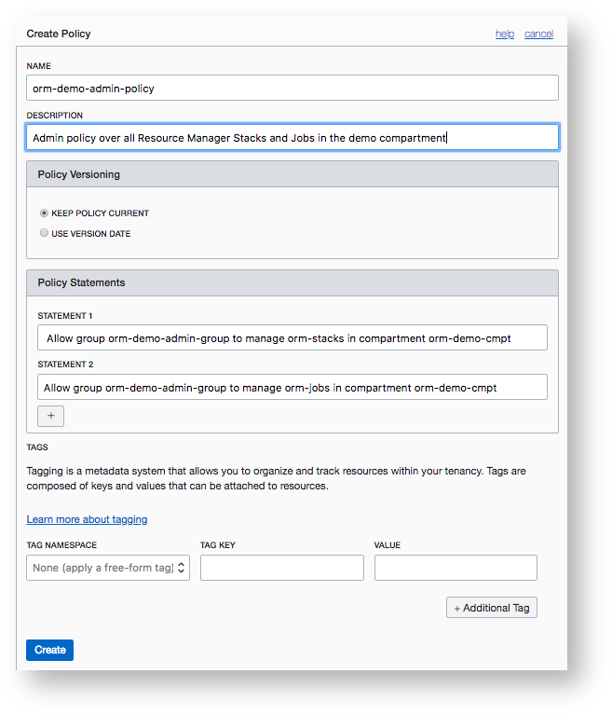Edit the Statement 1 text box
The width and height of the screenshot is (612, 715).
292,337
